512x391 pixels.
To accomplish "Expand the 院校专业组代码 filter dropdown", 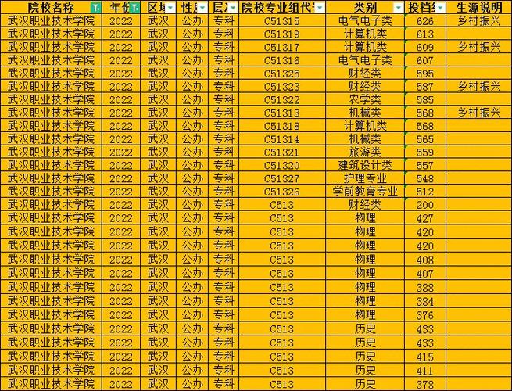I will coord(320,8).
